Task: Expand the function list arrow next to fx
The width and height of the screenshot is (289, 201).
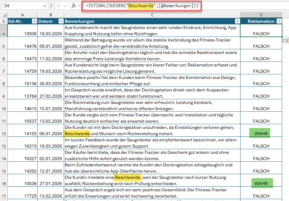Action: click(x=79, y=6)
